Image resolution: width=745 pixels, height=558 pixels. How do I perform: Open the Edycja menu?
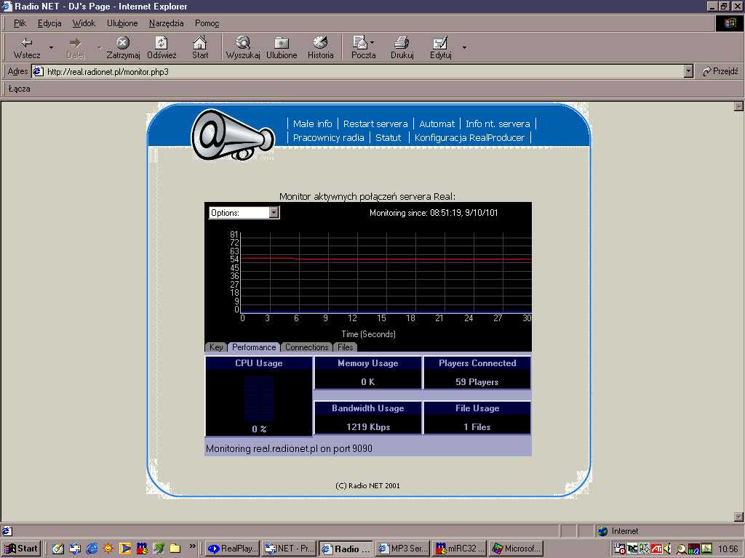49,23
